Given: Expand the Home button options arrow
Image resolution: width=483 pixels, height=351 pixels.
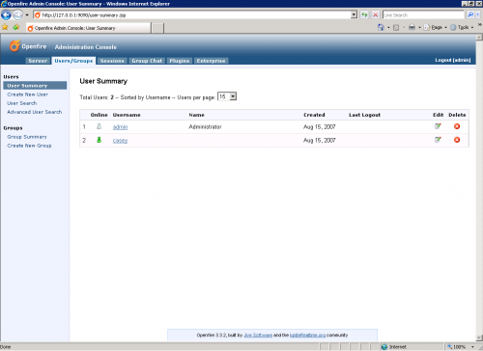Looking at the screenshot, I should 388,28.
